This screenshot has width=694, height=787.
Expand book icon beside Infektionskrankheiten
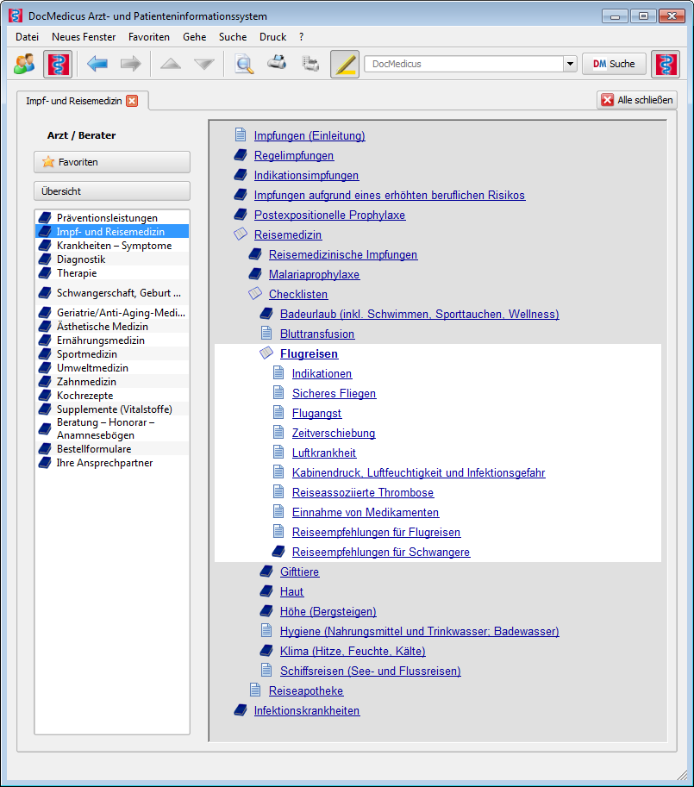(x=241, y=710)
